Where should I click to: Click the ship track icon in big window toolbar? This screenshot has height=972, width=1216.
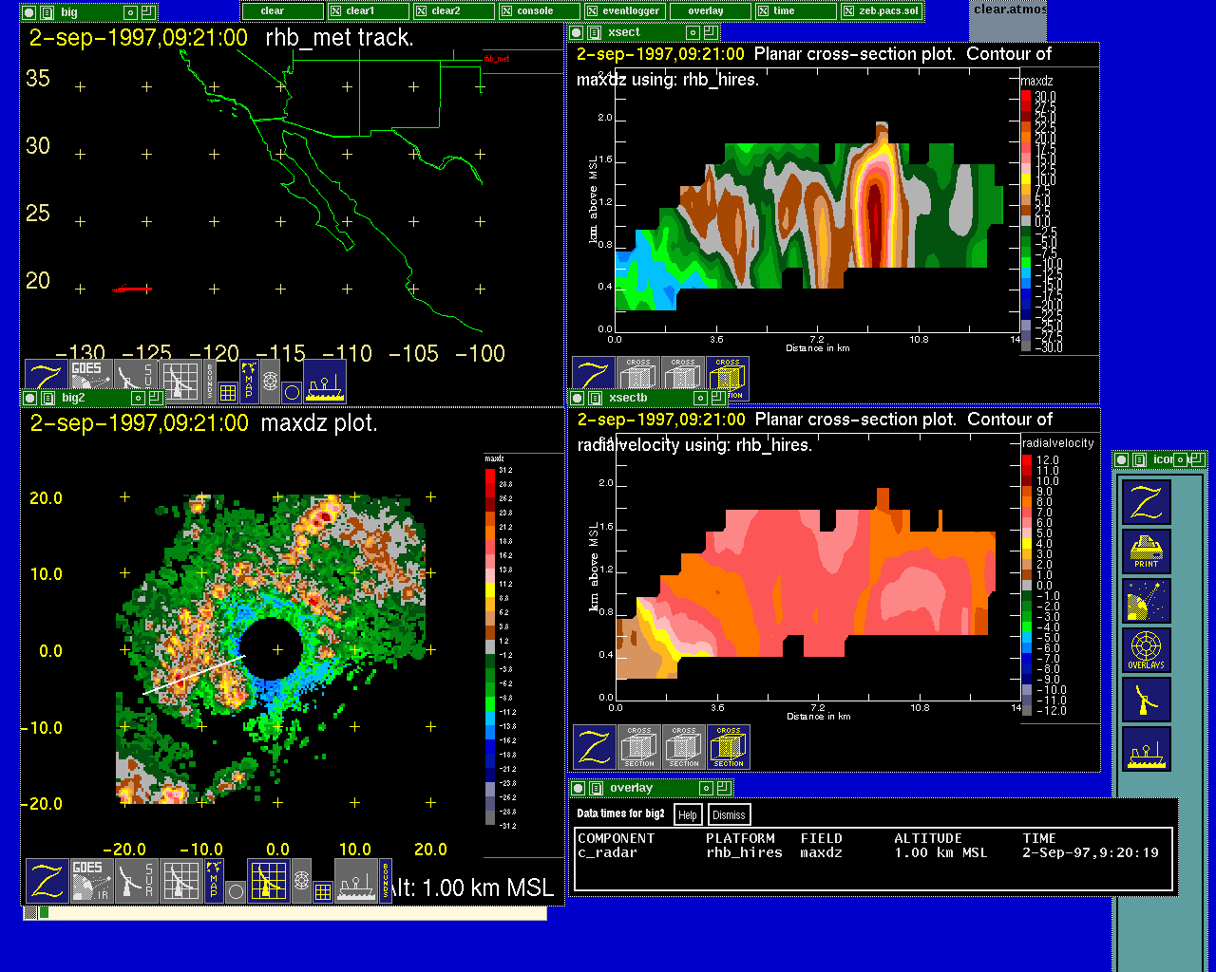pyautogui.click(x=325, y=381)
